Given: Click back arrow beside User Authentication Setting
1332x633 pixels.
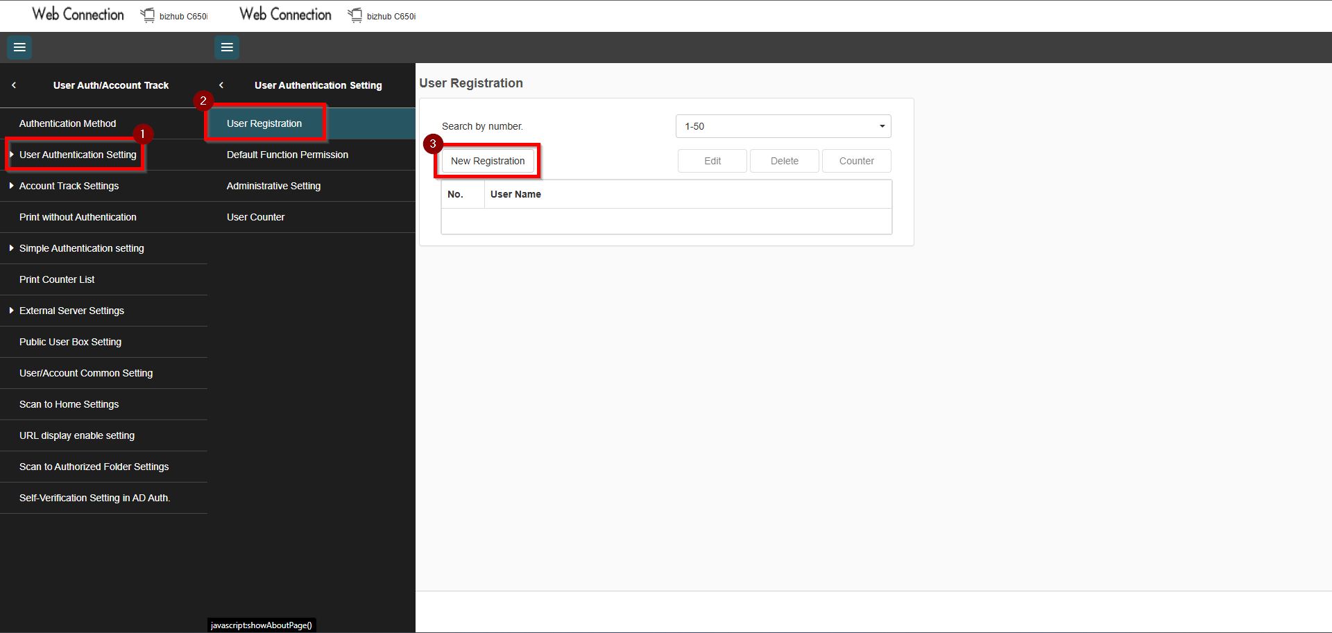Looking at the screenshot, I should (x=221, y=85).
